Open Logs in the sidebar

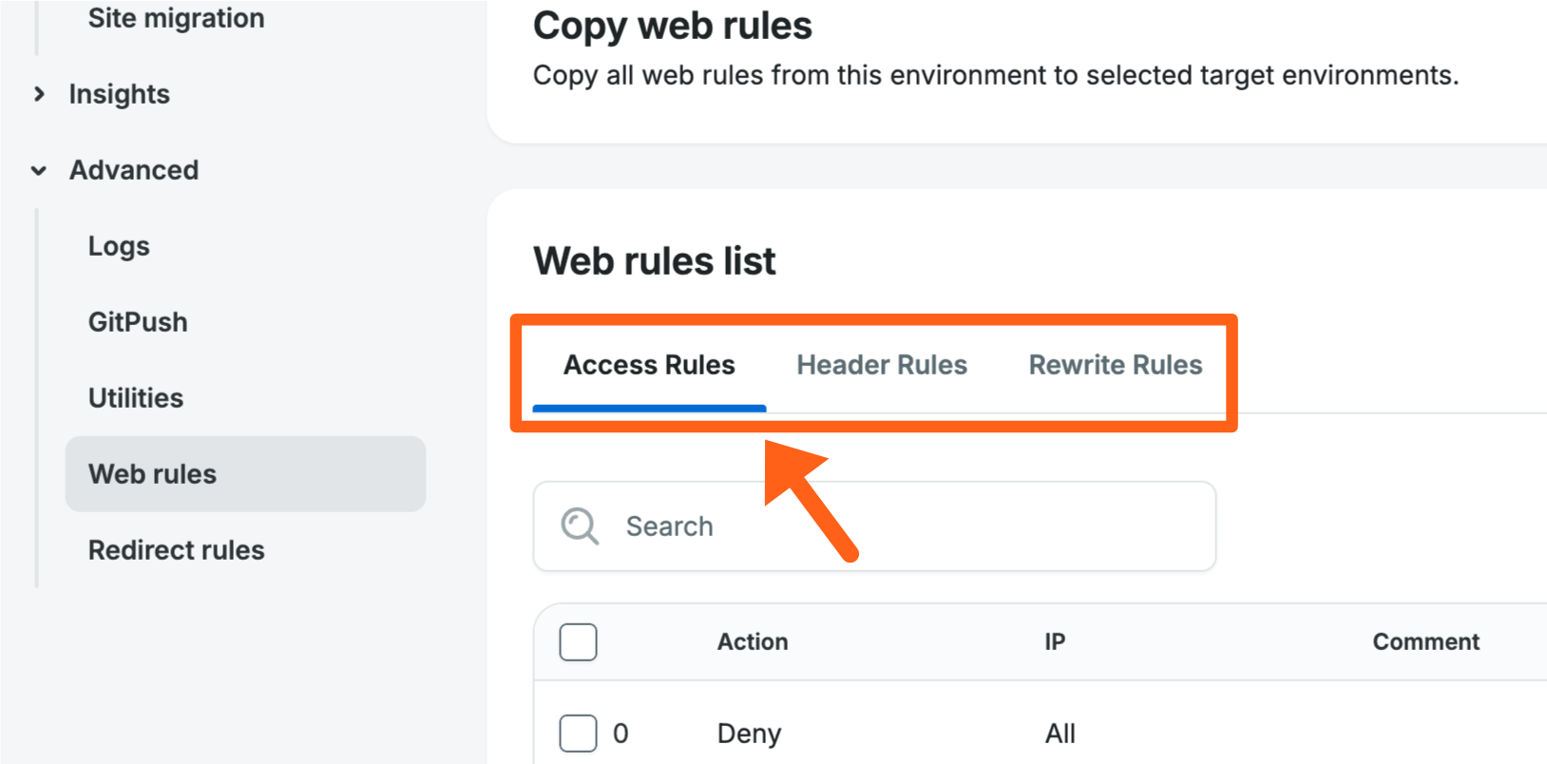pyautogui.click(x=119, y=246)
